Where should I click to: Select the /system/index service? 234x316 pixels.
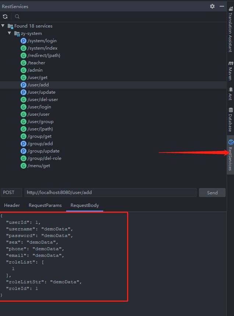point(43,48)
